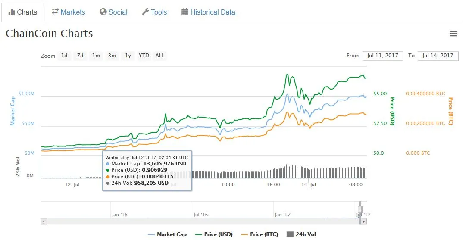Click the 08:00 time axis label
Screen dimensions: 472x240
point(356,184)
